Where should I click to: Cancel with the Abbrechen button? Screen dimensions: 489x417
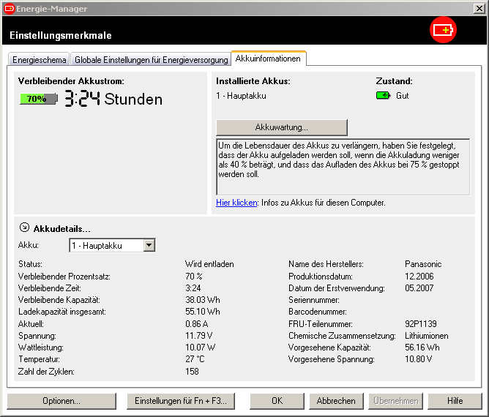[336, 401]
